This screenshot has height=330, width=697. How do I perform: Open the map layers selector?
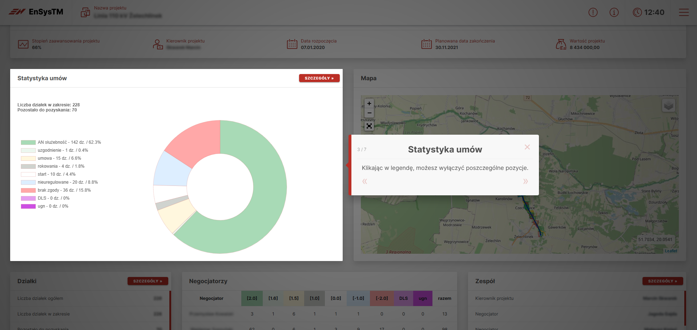[668, 106]
